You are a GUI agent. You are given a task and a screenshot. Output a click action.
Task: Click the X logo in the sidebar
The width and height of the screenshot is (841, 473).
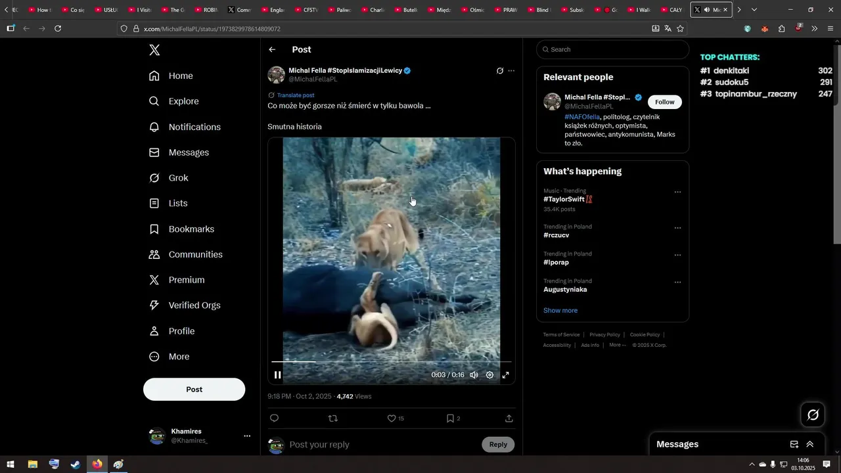coord(154,50)
